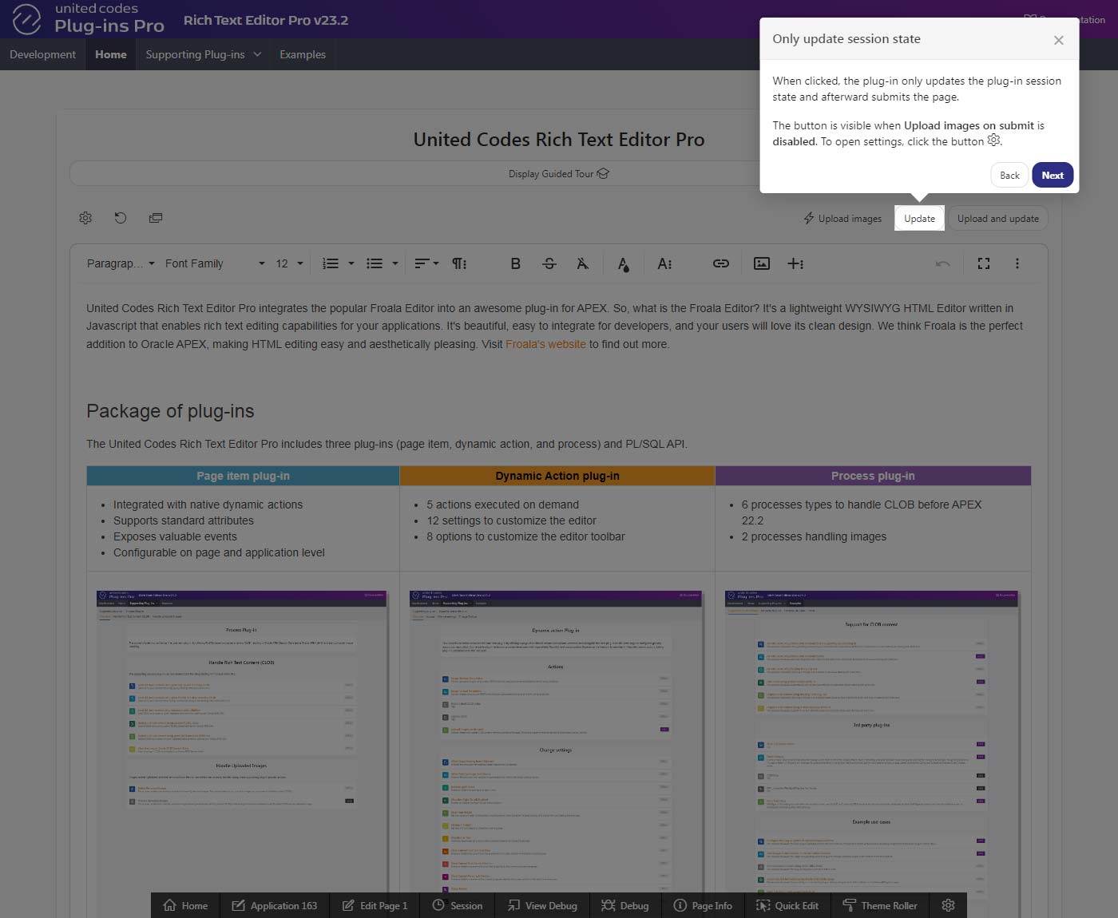This screenshot has height=918, width=1118.
Task: Toggle fullscreen editor mode
Action: (984, 263)
